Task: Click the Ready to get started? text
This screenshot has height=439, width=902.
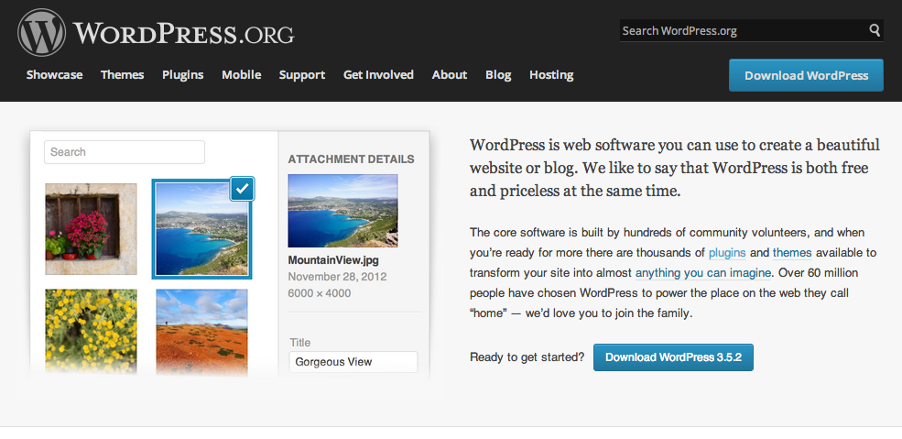Action: pos(527,357)
